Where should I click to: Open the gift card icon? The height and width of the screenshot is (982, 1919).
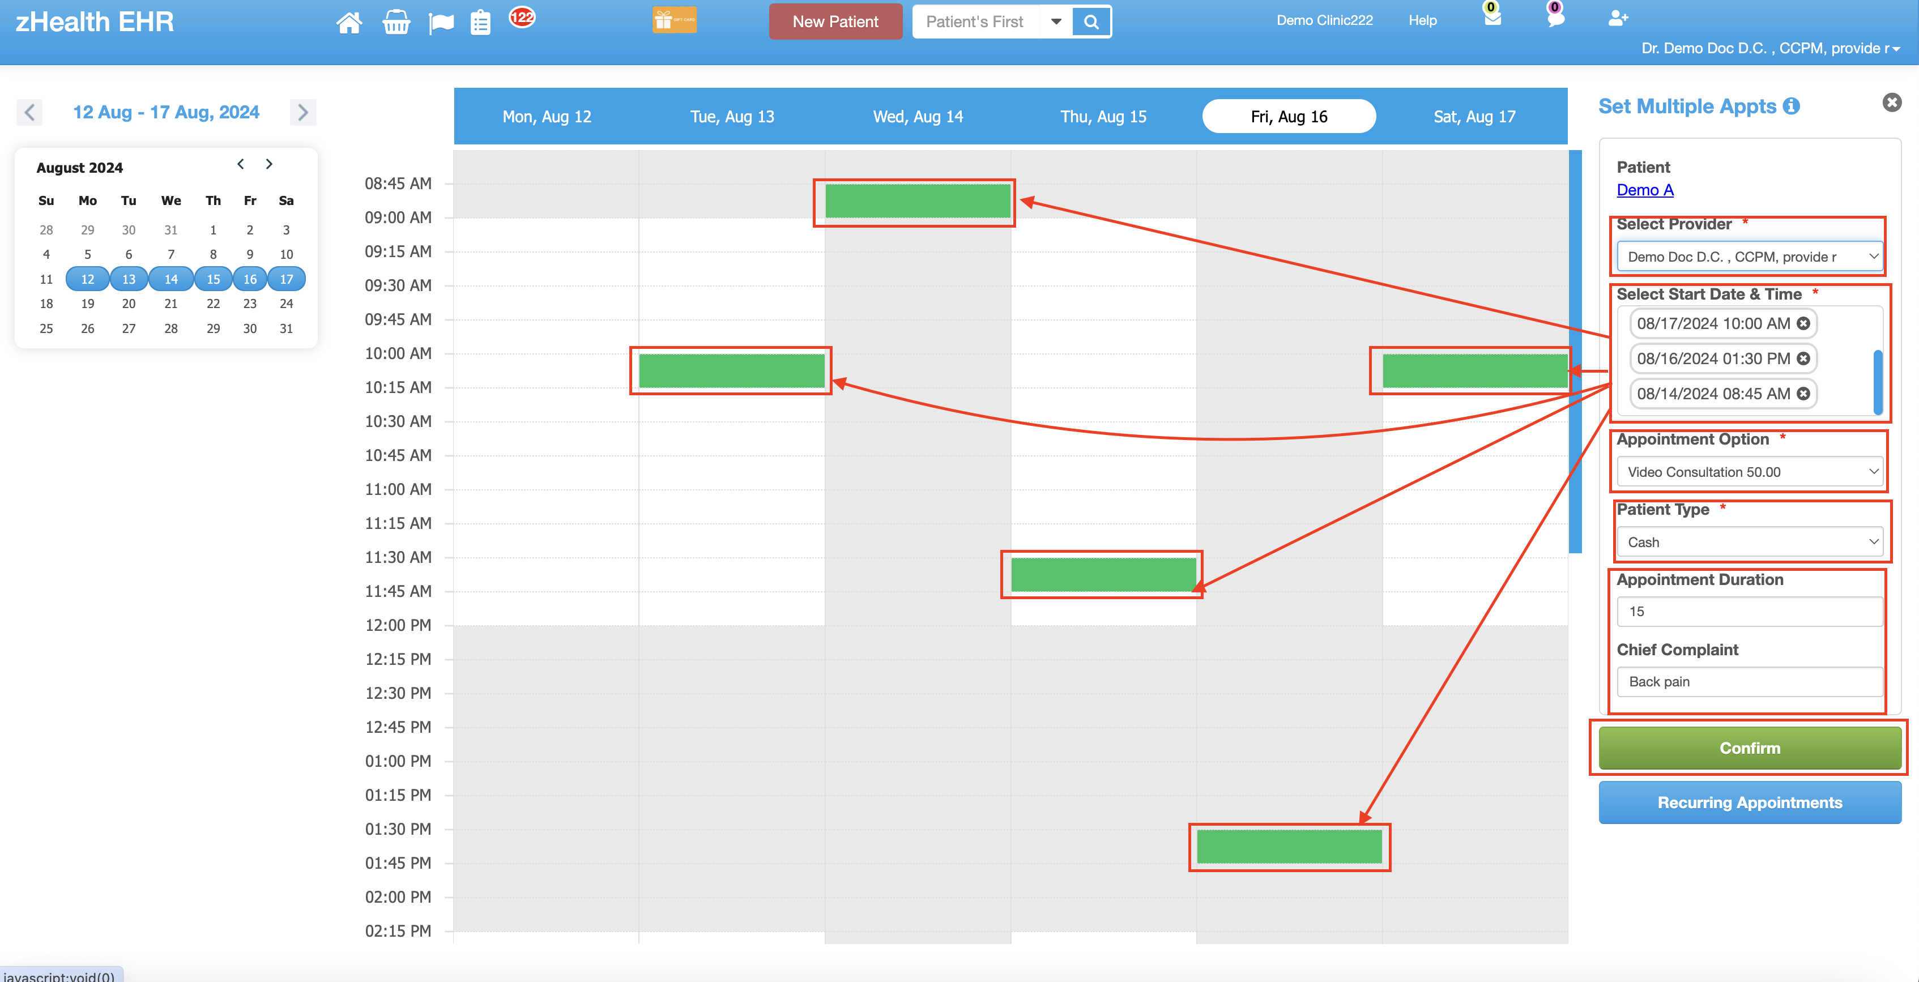coord(674,20)
